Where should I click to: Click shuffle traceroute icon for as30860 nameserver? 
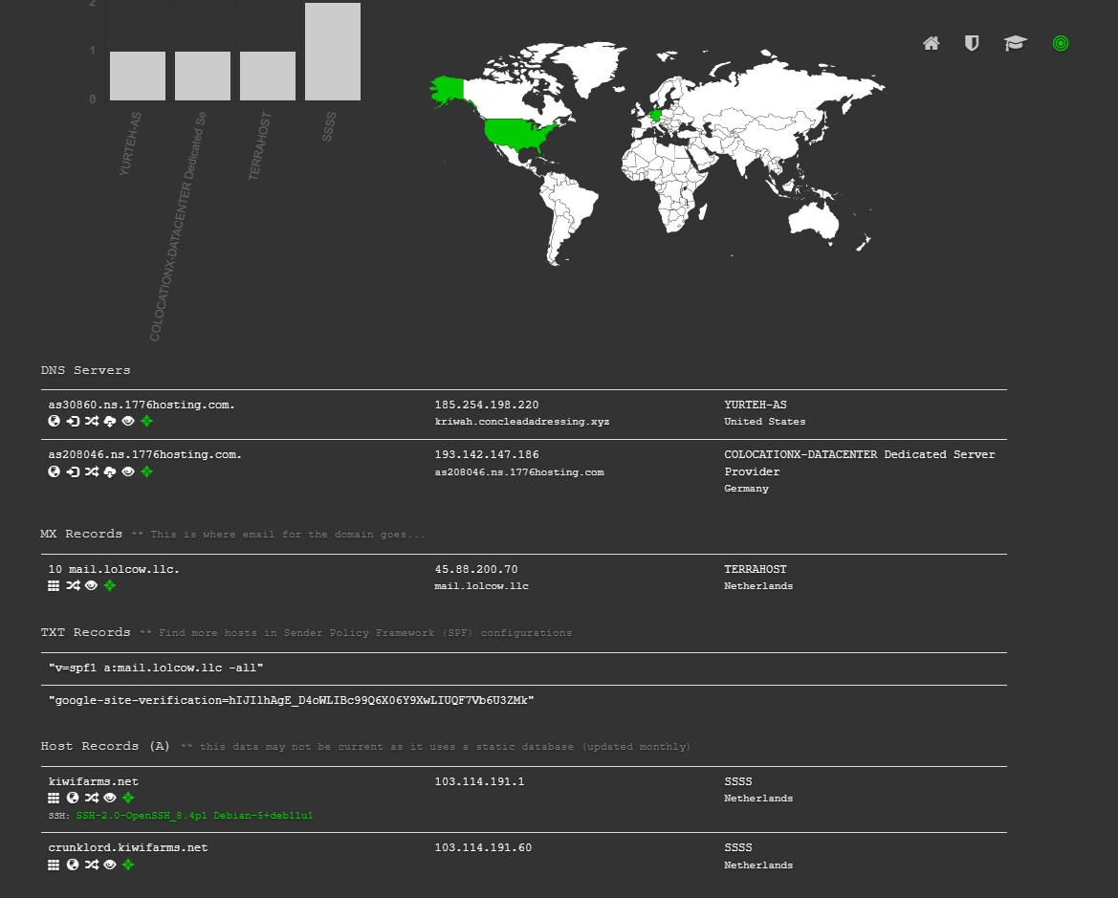coord(91,421)
